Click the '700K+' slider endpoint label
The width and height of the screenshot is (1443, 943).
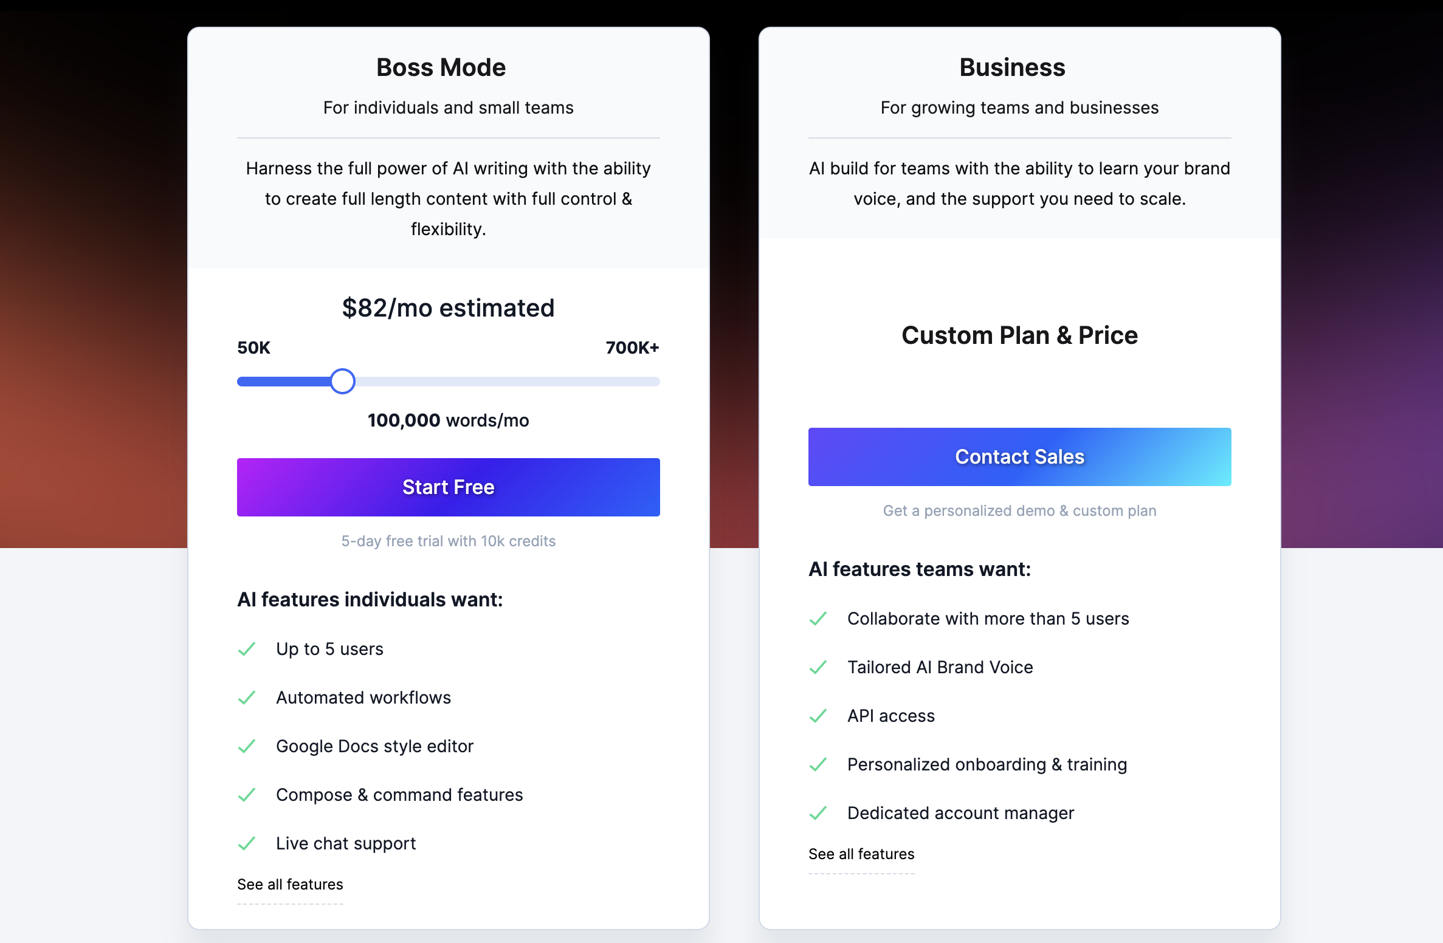[x=632, y=348]
